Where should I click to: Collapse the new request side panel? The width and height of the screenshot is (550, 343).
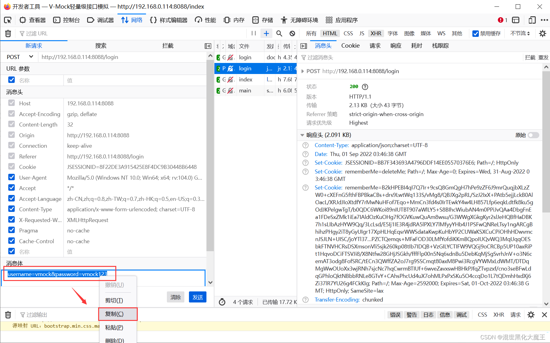[208, 46]
